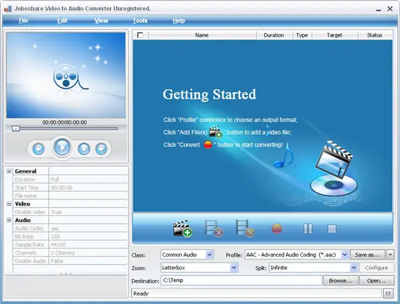Click the app icon in title bar

coord(8,9)
